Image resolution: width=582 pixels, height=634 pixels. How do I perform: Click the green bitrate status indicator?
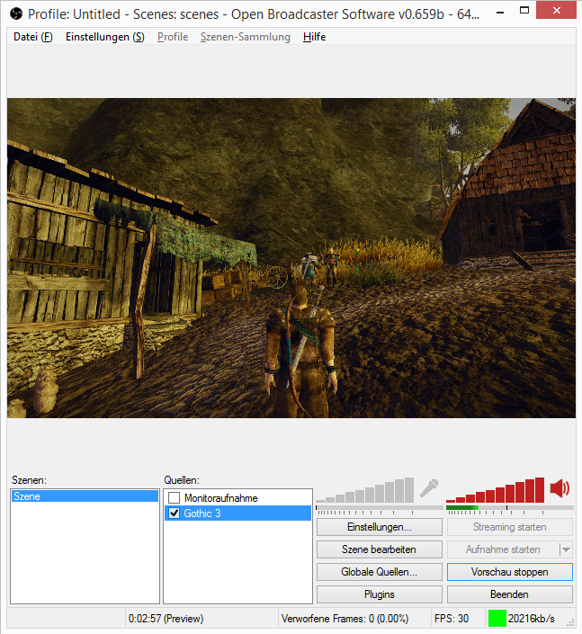(x=497, y=618)
